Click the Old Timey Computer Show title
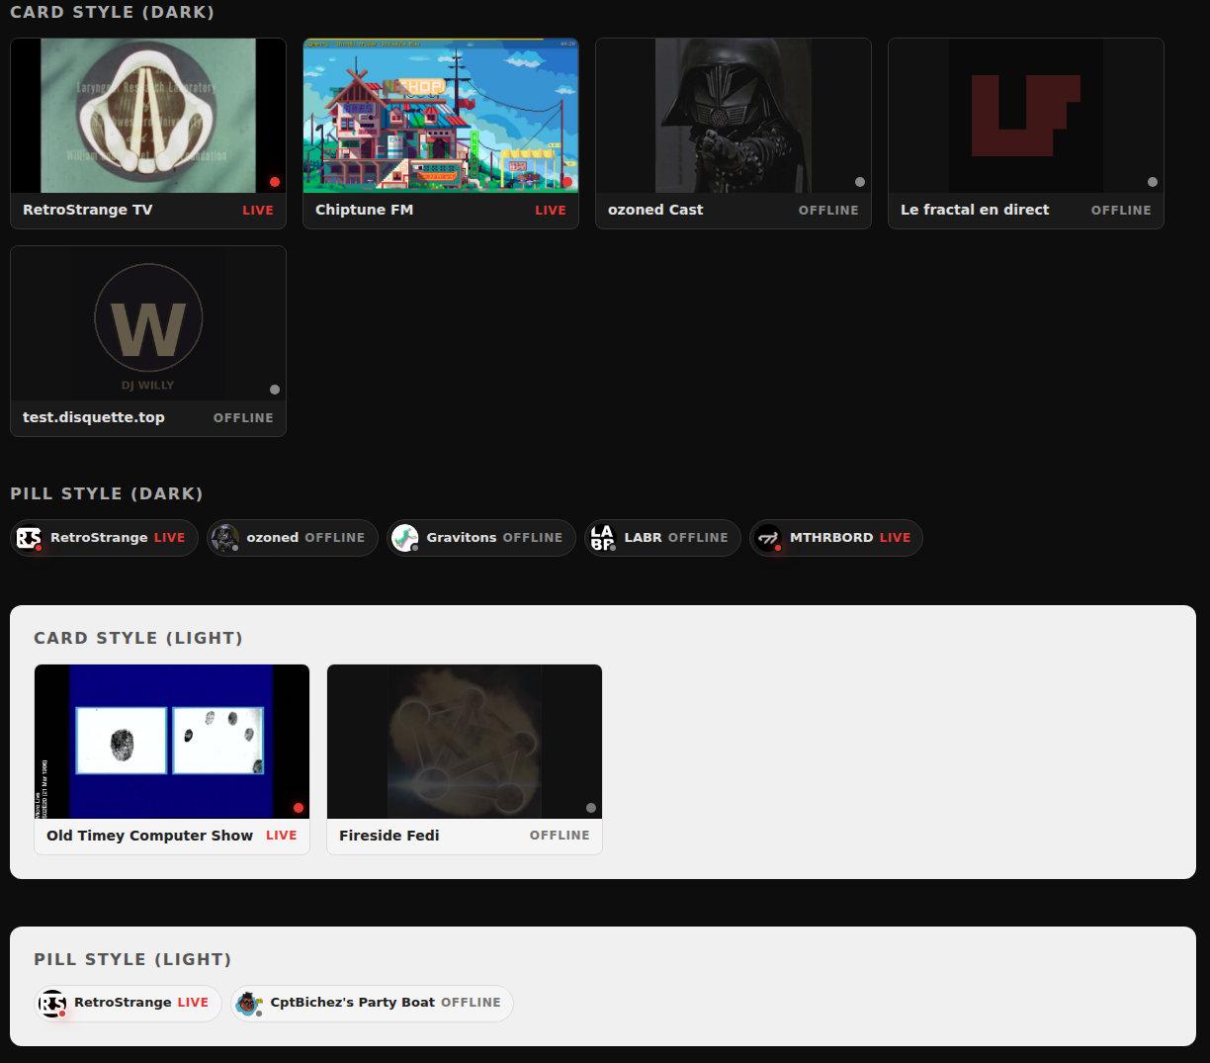 (149, 836)
